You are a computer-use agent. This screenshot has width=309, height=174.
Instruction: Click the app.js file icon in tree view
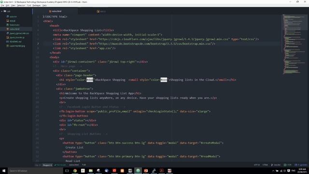point(8,21)
